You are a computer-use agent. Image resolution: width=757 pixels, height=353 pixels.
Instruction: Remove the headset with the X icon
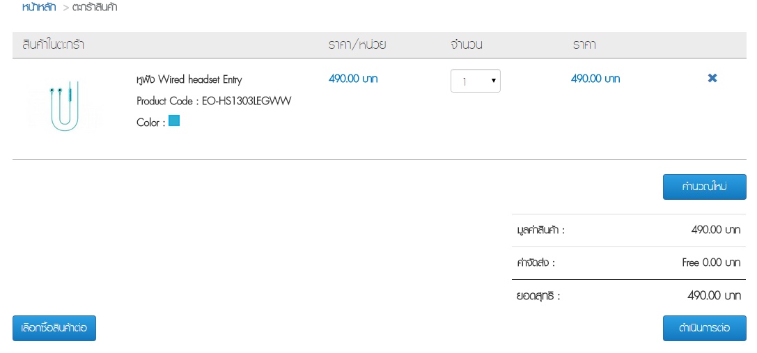coord(712,79)
